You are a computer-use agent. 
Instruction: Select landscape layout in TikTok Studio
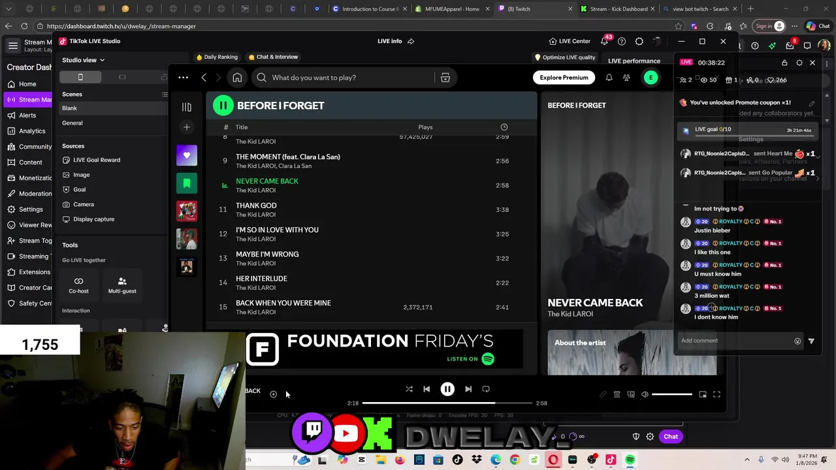click(122, 77)
